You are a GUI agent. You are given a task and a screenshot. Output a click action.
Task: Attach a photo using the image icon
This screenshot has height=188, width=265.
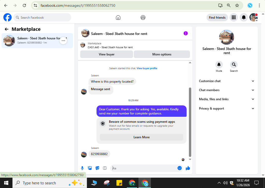tap(90, 168)
